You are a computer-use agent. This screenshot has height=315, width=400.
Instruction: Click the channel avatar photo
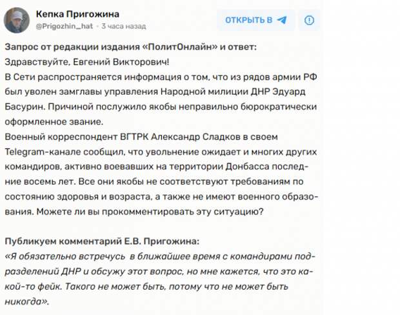tap(17, 20)
